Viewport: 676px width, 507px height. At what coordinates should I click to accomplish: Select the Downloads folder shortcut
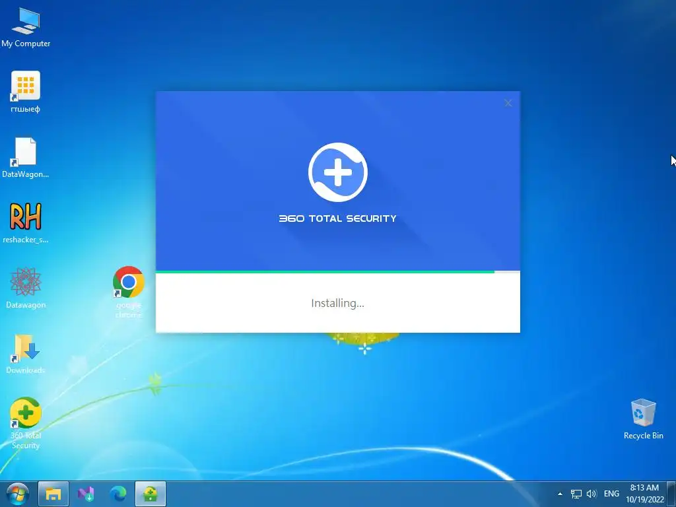[26, 354]
